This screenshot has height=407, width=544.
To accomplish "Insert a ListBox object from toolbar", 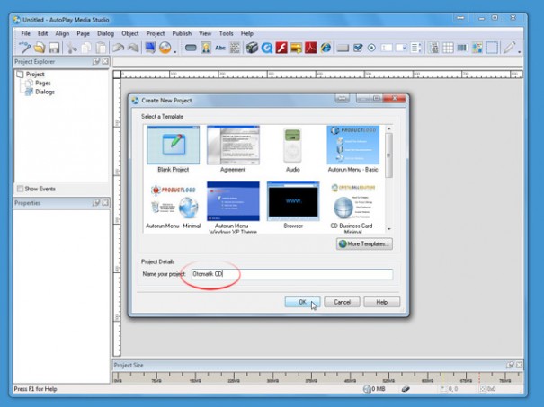I will [416, 48].
